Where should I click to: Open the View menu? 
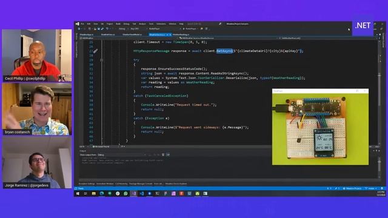[96, 24]
